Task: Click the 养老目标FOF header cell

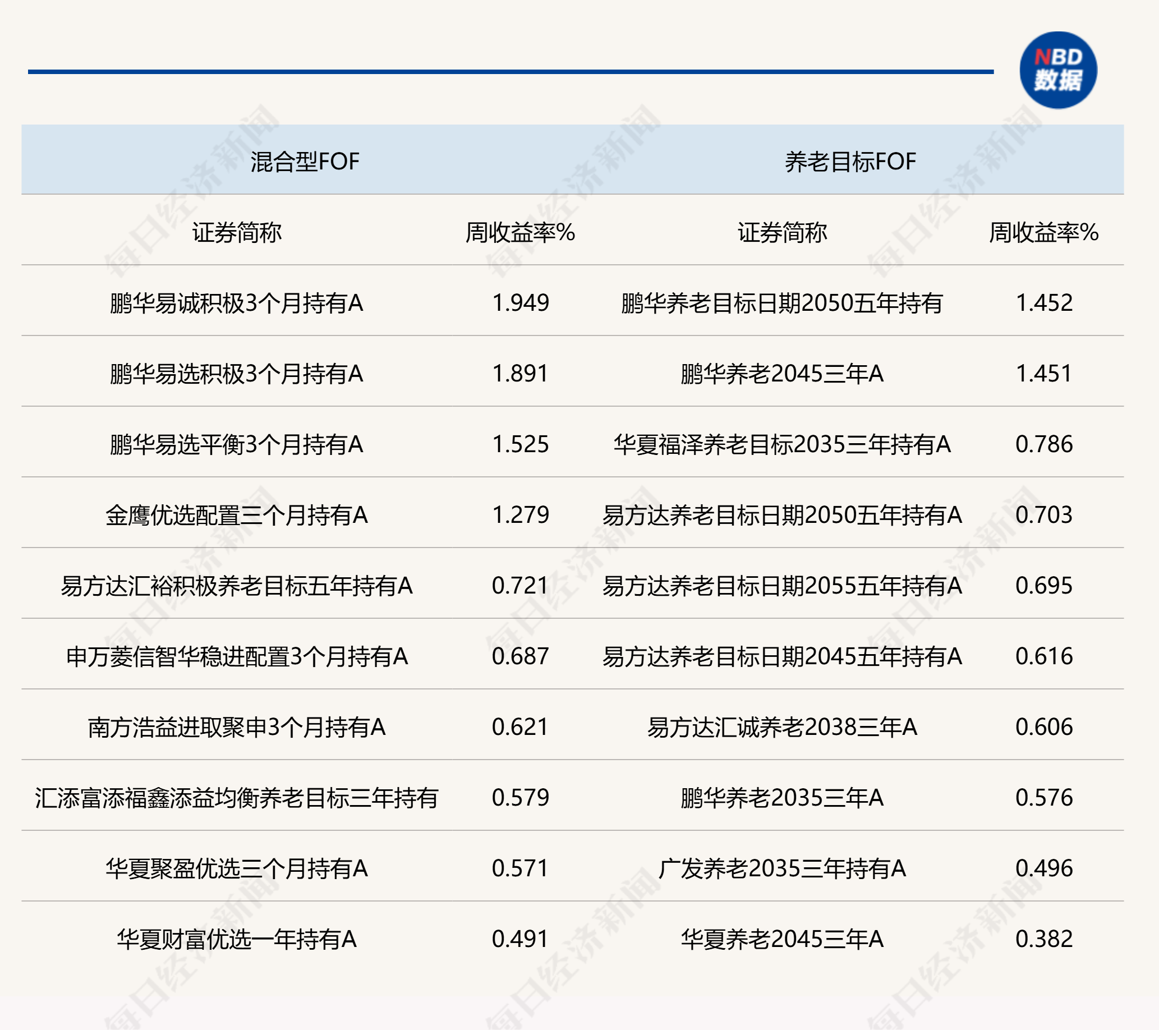Action: pos(849,162)
